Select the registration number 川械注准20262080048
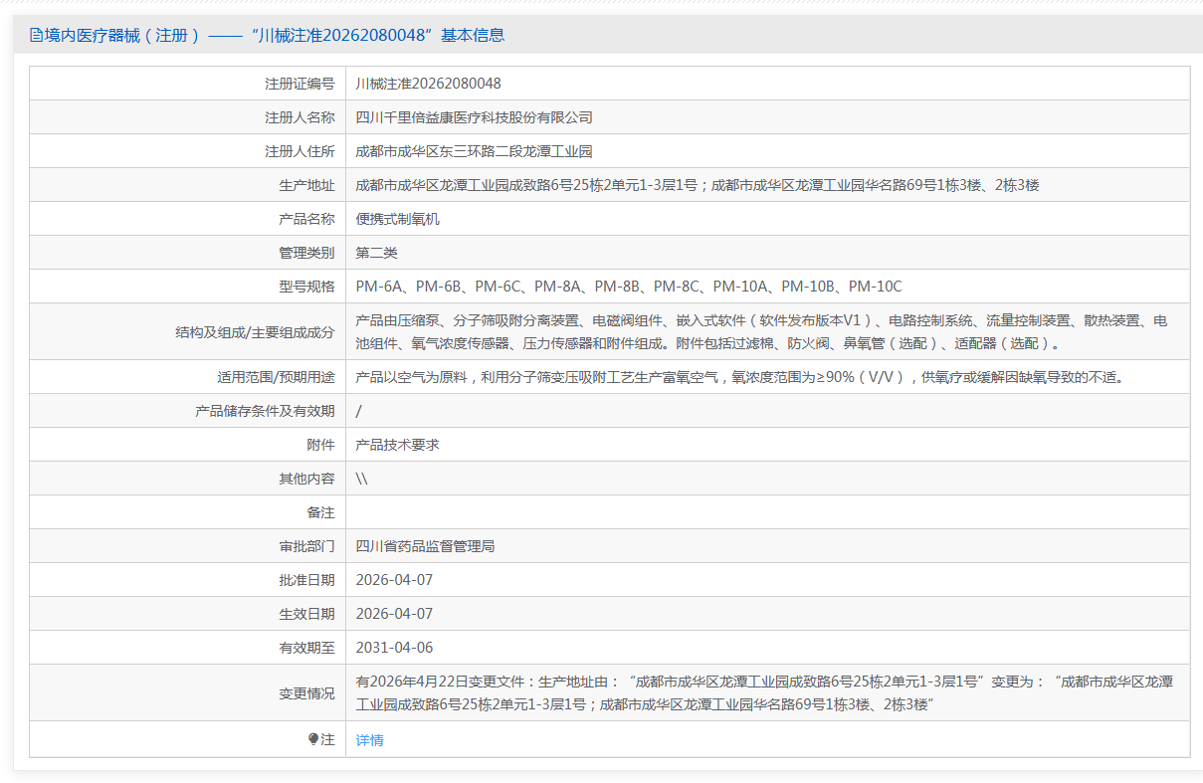The image size is (1203, 783). (x=429, y=84)
